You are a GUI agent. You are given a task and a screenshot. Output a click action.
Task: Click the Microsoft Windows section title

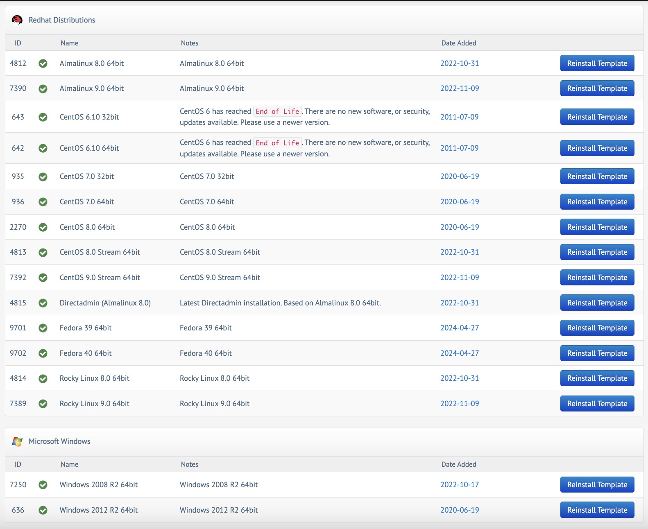click(59, 441)
